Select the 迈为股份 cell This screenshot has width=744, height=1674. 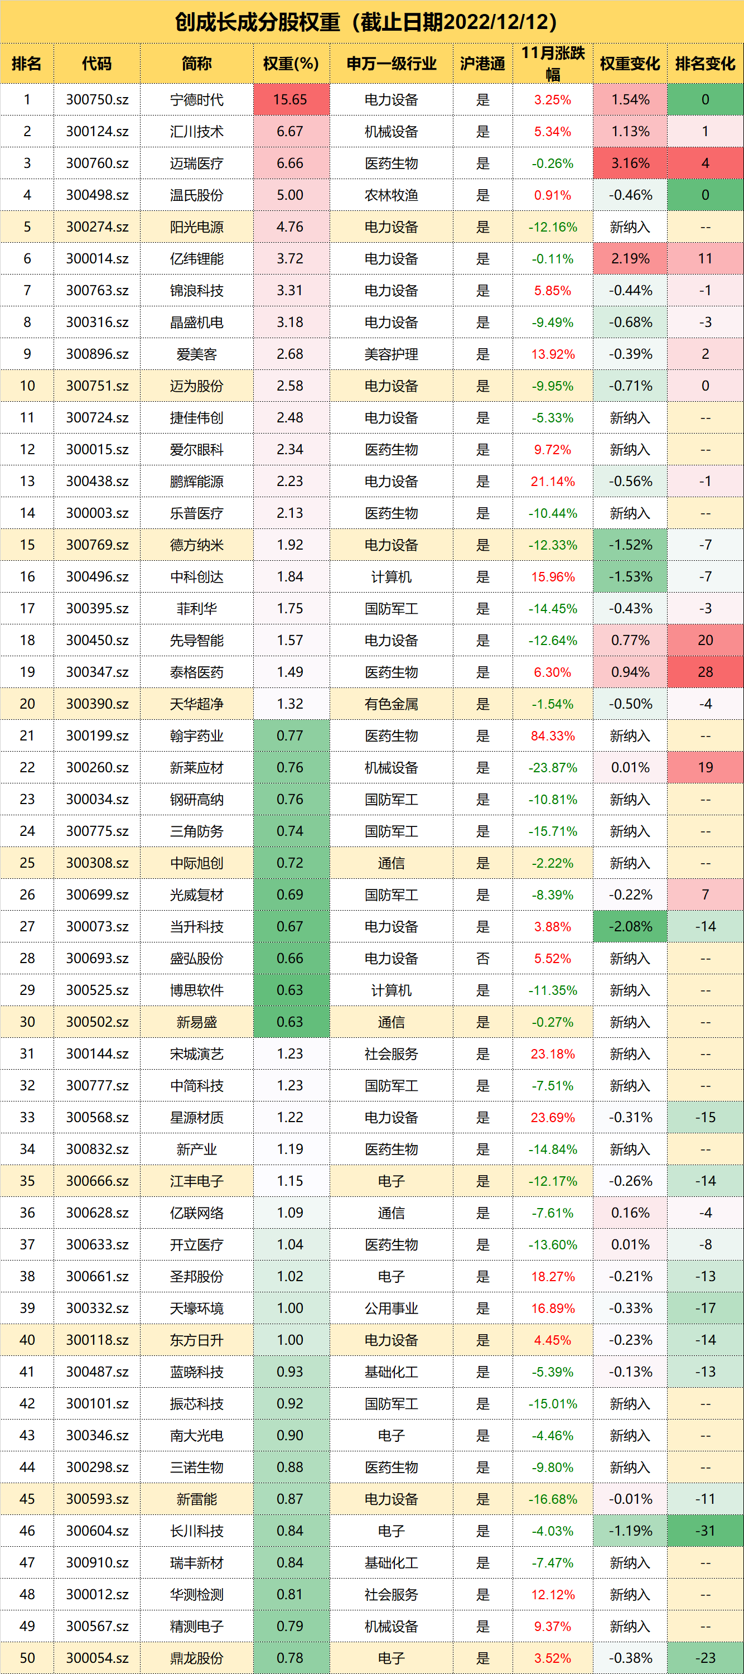click(196, 386)
